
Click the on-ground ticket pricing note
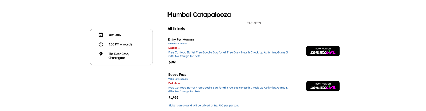point(203,106)
